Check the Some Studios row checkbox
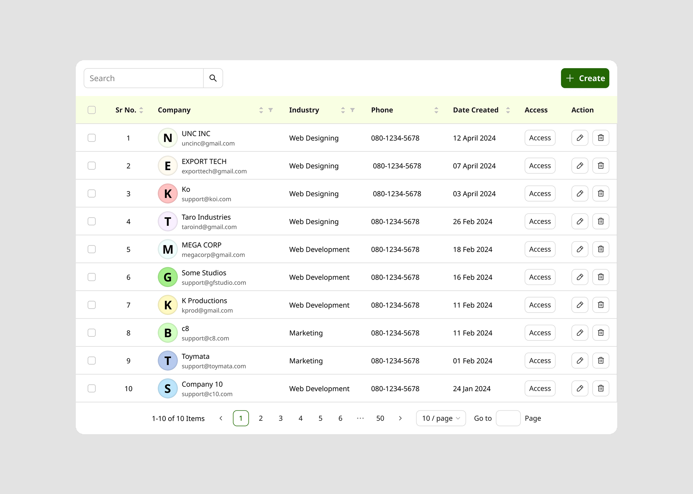 click(x=92, y=277)
